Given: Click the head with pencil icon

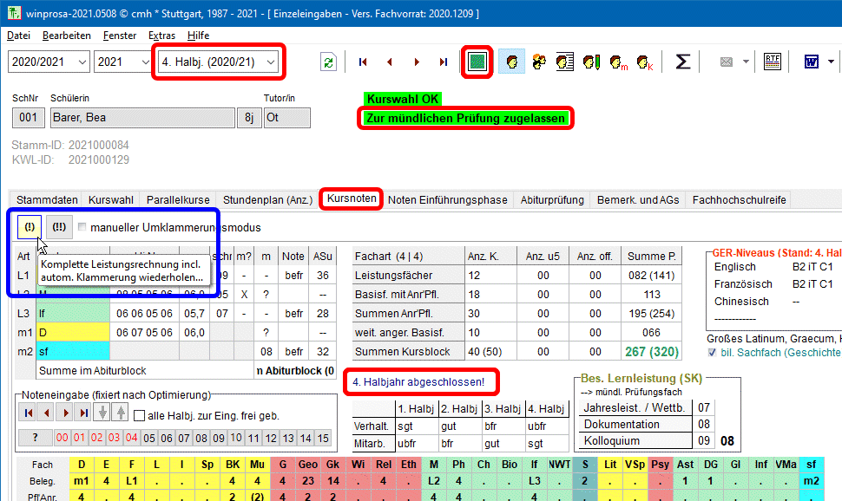Looking at the screenshot, I should pyautogui.click(x=593, y=62).
